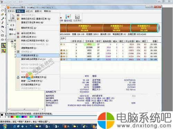Collapse the second child tree node
173x129 pixels.
pyautogui.click(x=12, y=46)
